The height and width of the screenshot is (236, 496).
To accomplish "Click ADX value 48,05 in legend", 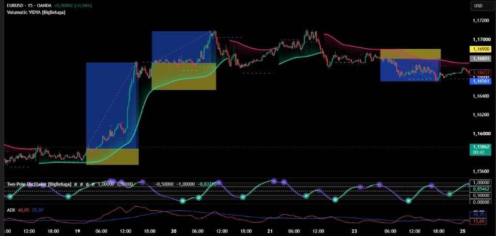I will [24, 209].
